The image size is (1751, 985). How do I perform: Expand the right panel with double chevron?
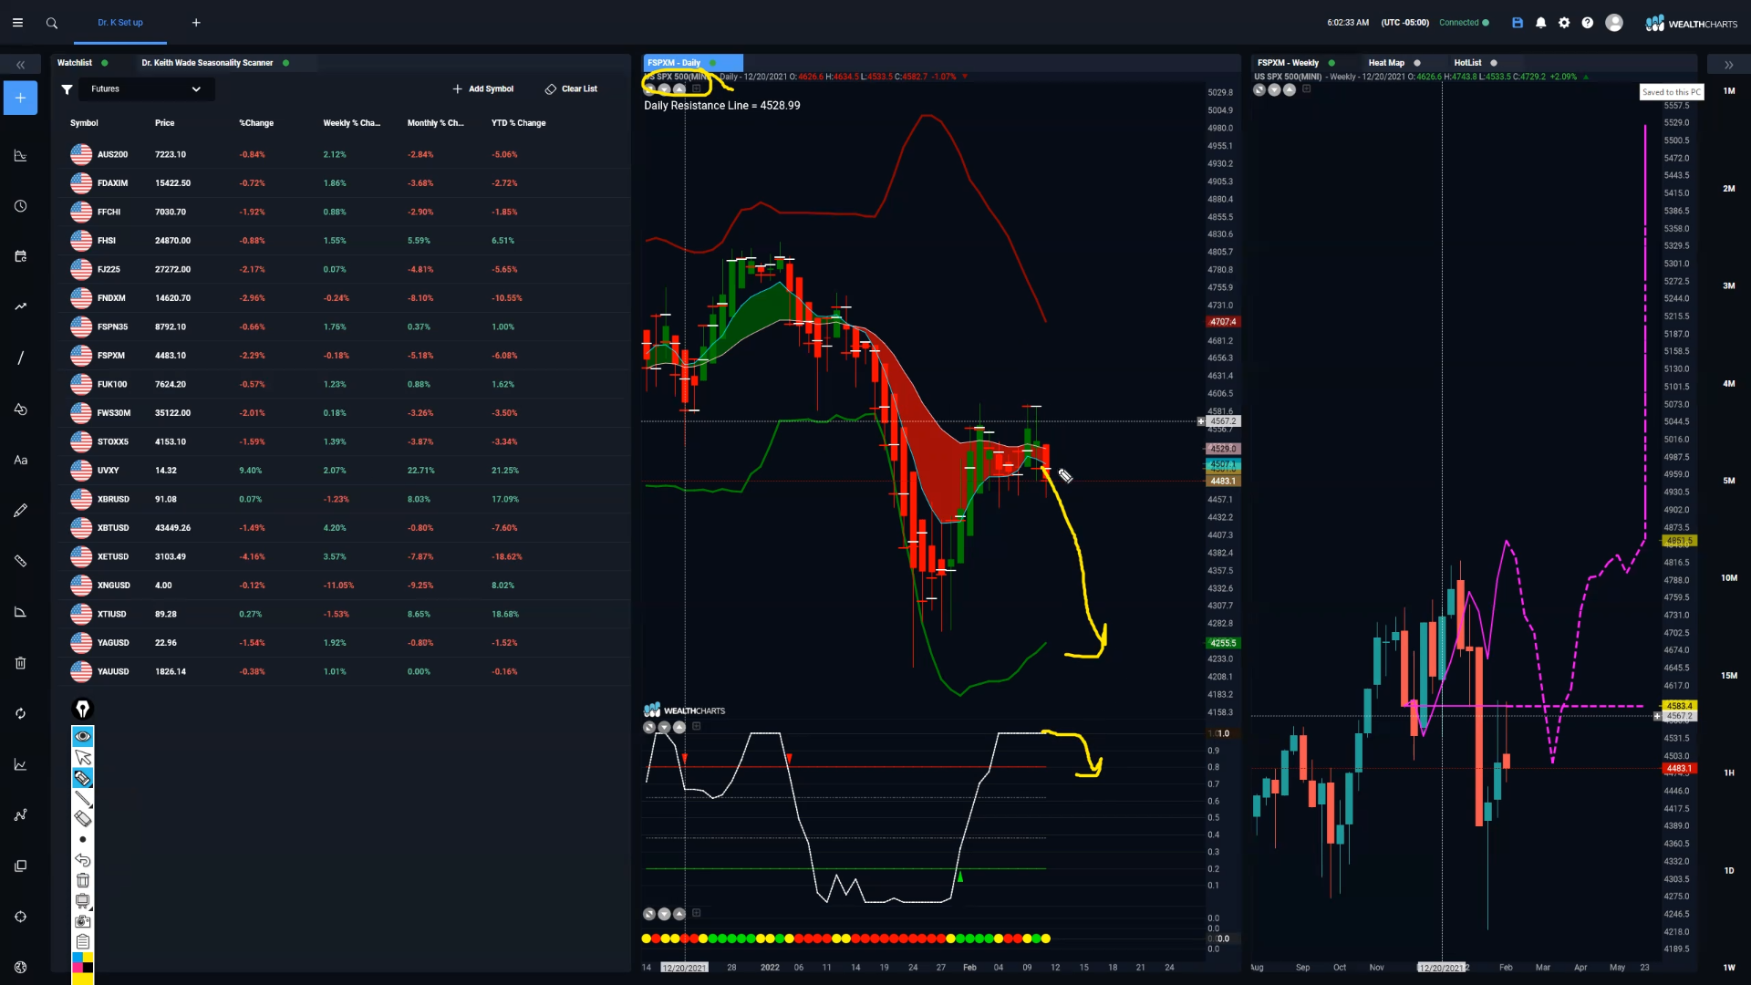point(1728,65)
